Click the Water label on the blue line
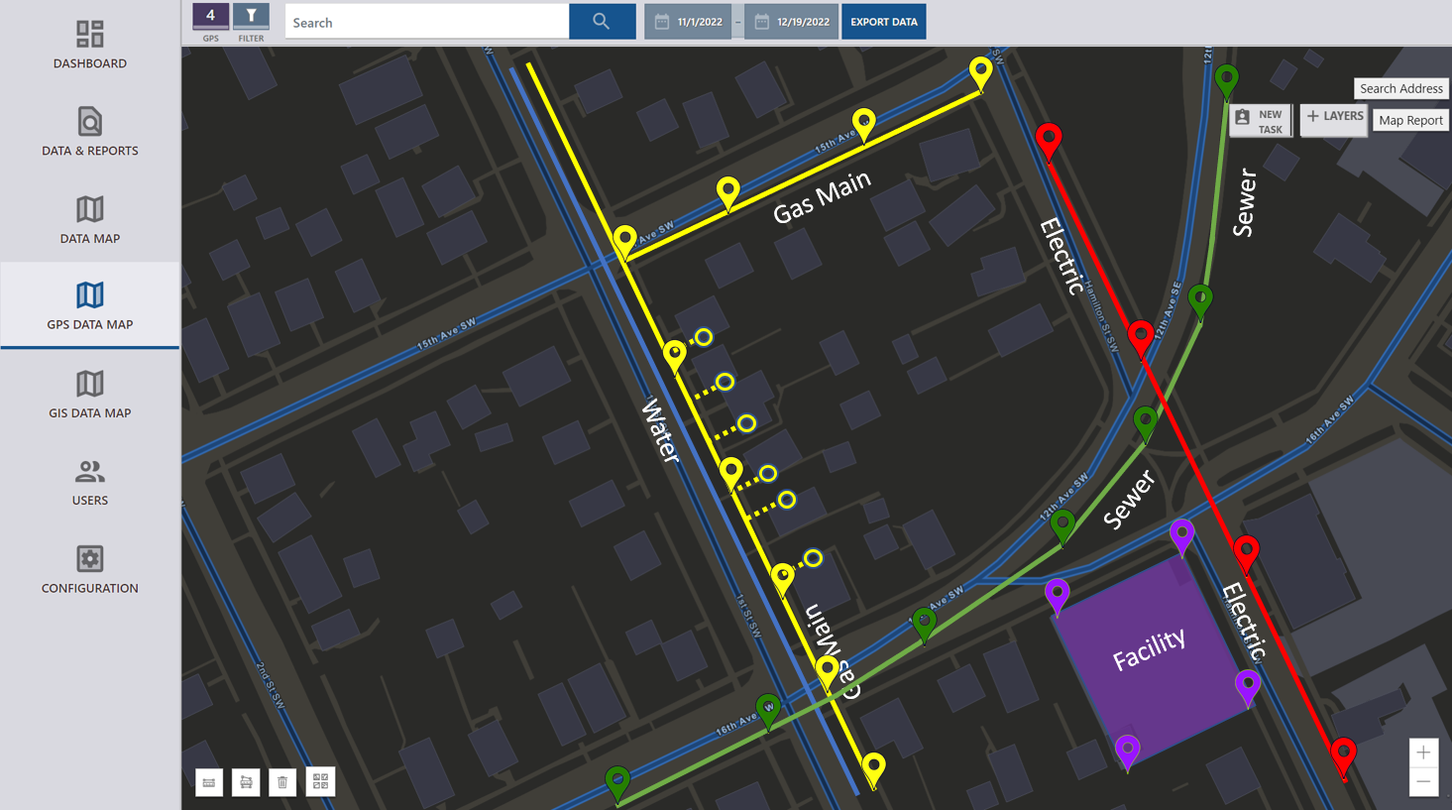 [x=661, y=430]
